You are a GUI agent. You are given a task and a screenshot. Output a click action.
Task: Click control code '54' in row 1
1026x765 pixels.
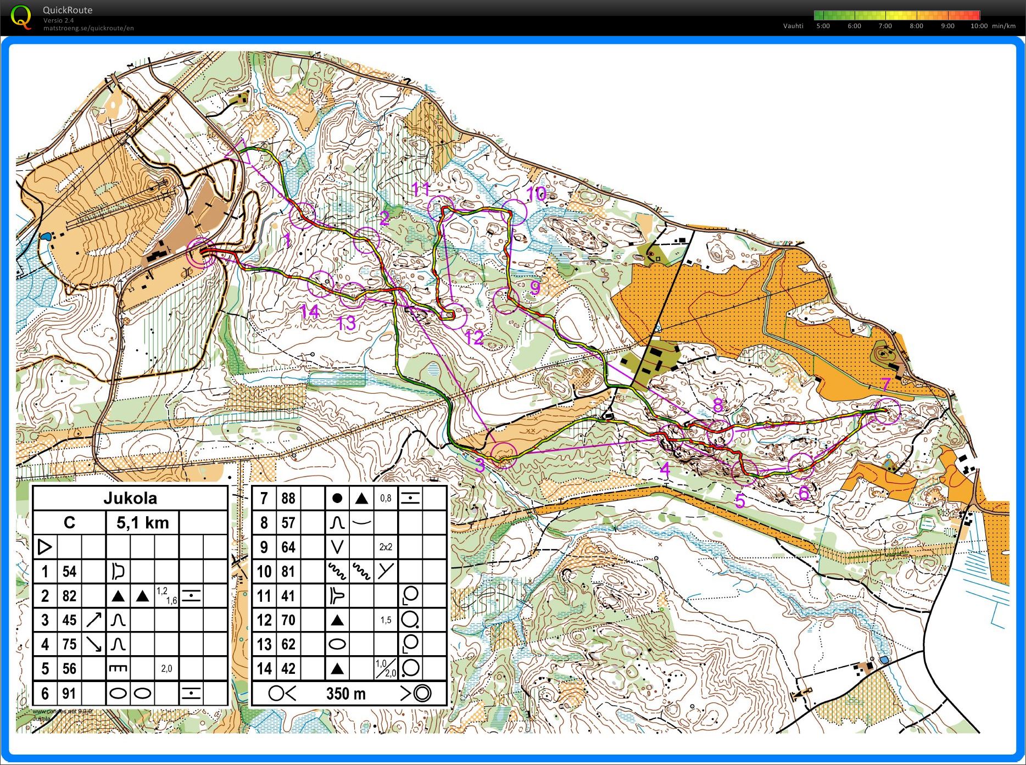click(x=69, y=571)
